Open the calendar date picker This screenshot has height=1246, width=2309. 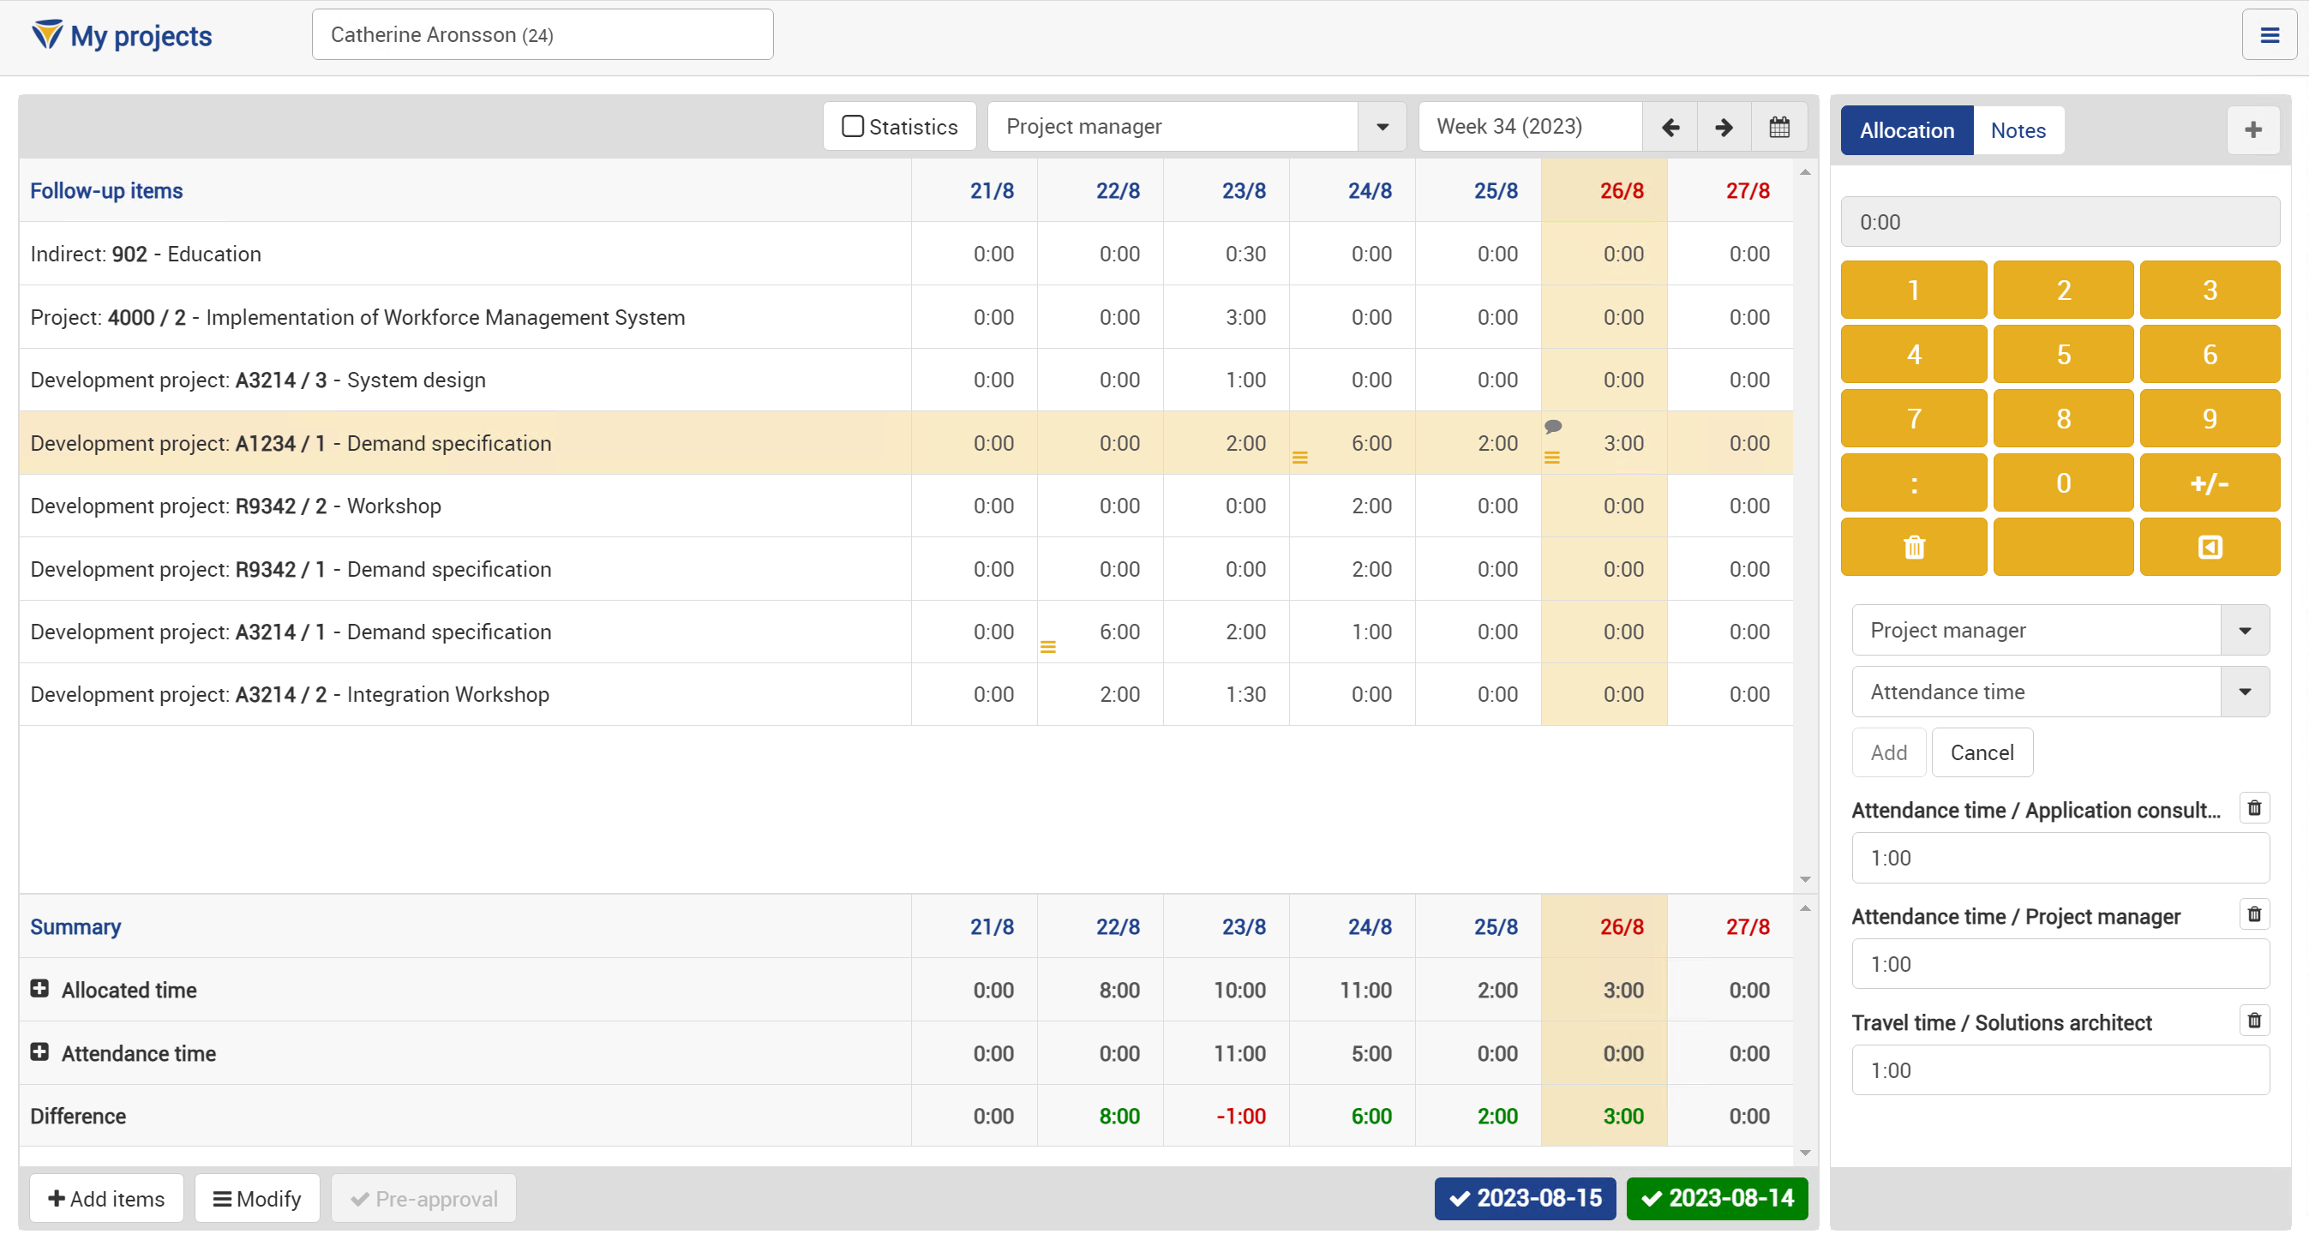[1778, 126]
